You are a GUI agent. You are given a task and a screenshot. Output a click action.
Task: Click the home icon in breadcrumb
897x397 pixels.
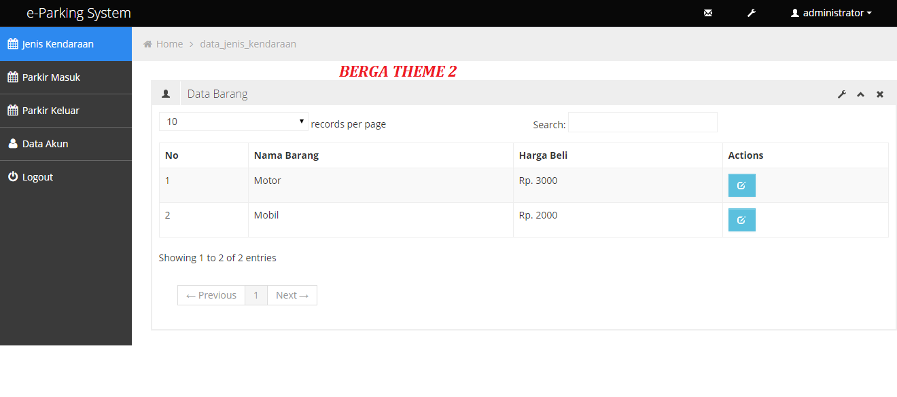point(147,44)
